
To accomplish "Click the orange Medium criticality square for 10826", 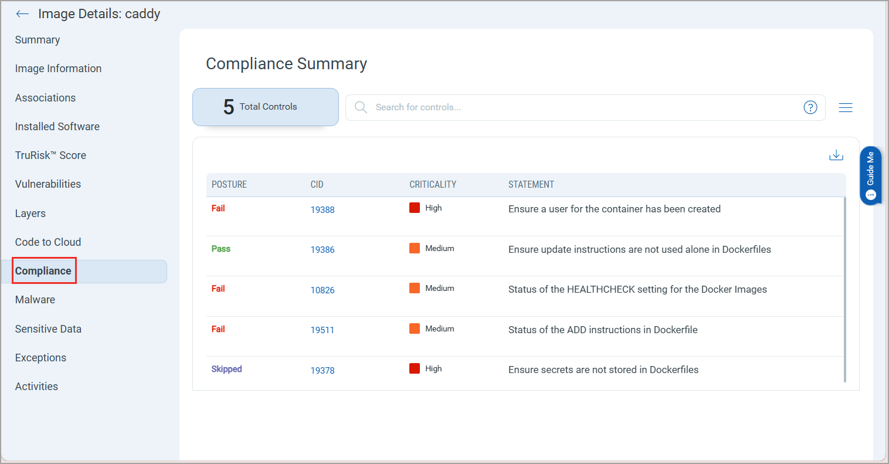I will (415, 288).
